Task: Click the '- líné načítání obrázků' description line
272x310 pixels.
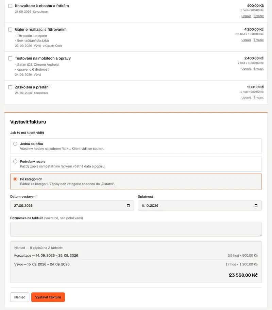Action: point(32,40)
